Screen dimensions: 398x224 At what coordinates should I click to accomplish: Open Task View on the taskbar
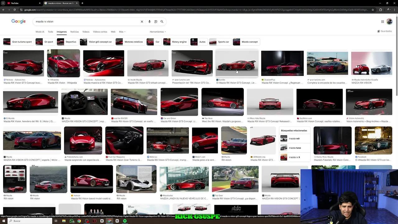click(x=56, y=221)
